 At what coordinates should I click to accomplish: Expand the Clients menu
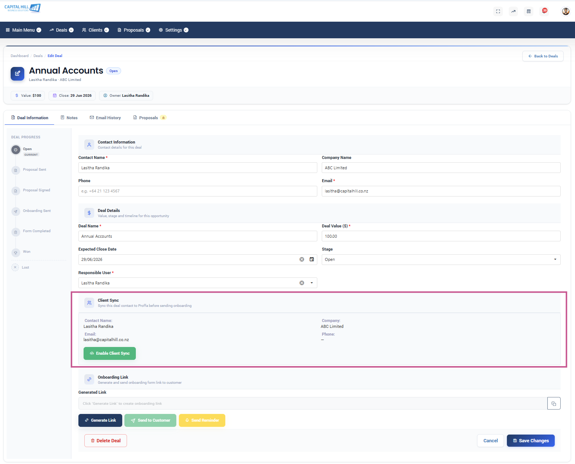click(95, 30)
